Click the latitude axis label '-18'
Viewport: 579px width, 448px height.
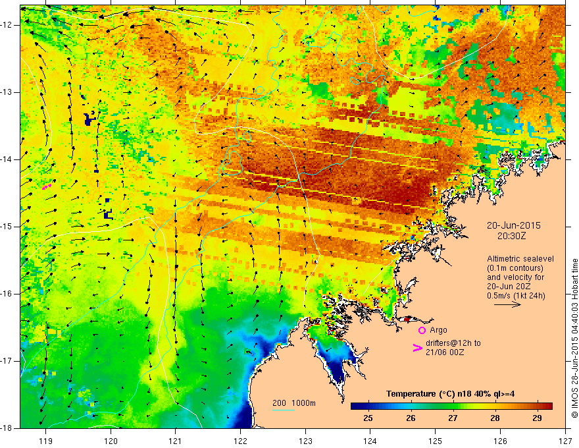[7, 428]
